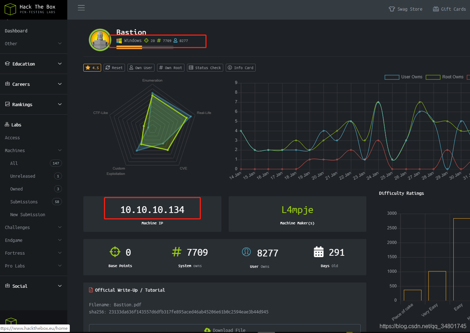Click the CTF-Like radar chart label
470x333 pixels.
tap(100, 113)
